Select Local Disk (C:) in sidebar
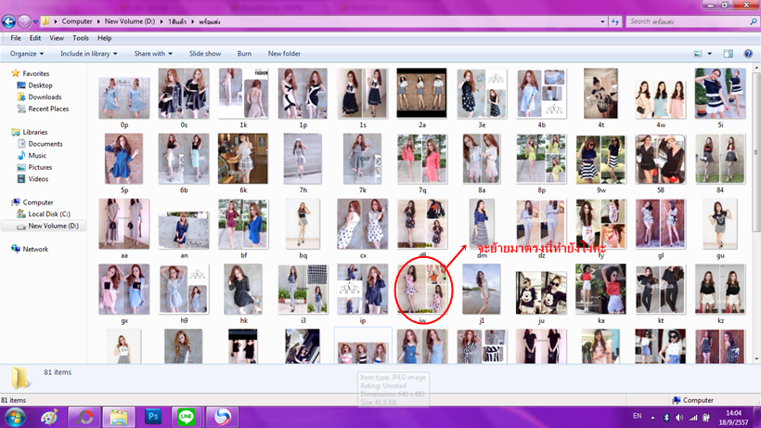 click(48, 214)
